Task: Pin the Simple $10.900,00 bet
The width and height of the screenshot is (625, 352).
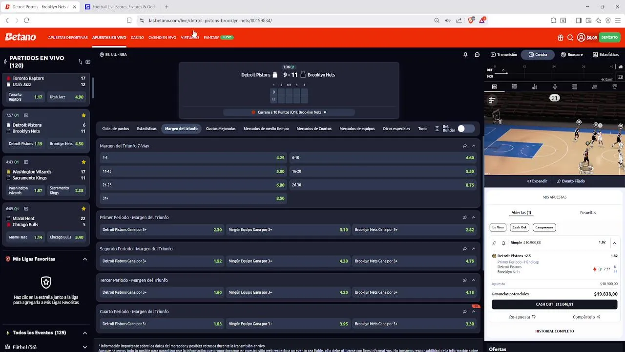Action: [x=494, y=243]
